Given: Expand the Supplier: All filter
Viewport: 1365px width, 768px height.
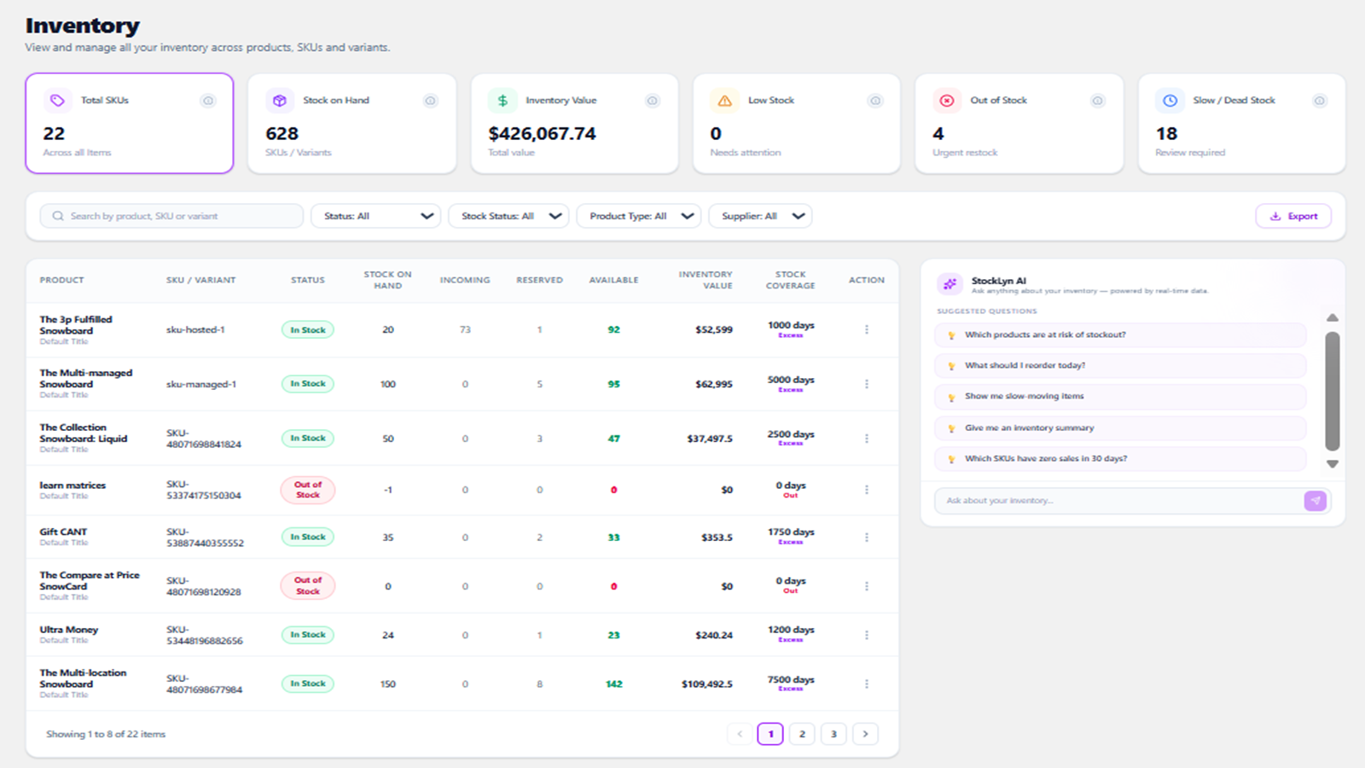Looking at the screenshot, I should [761, 216].
